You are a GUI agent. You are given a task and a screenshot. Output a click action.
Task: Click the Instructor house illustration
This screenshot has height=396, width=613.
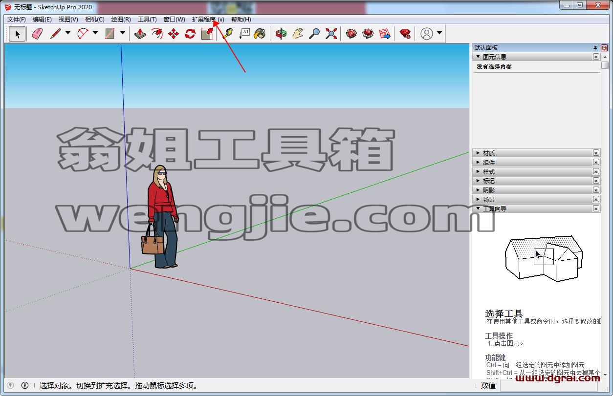pos(544,258)
